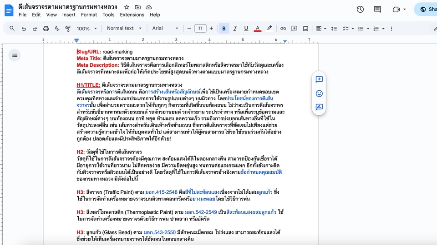
Task: Insert a numbered list
Action: tap(376, 28)
